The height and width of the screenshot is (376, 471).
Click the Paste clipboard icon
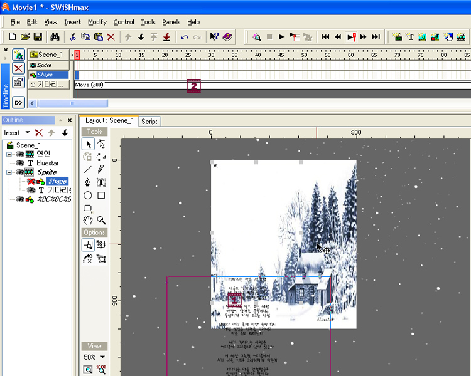click(x=99, y=37)
